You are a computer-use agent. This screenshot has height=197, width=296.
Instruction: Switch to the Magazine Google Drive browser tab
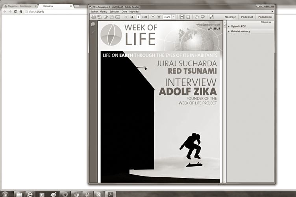tap(18, 6)
